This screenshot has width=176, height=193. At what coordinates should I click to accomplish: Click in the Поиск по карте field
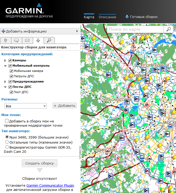click(x=135, y=29)
